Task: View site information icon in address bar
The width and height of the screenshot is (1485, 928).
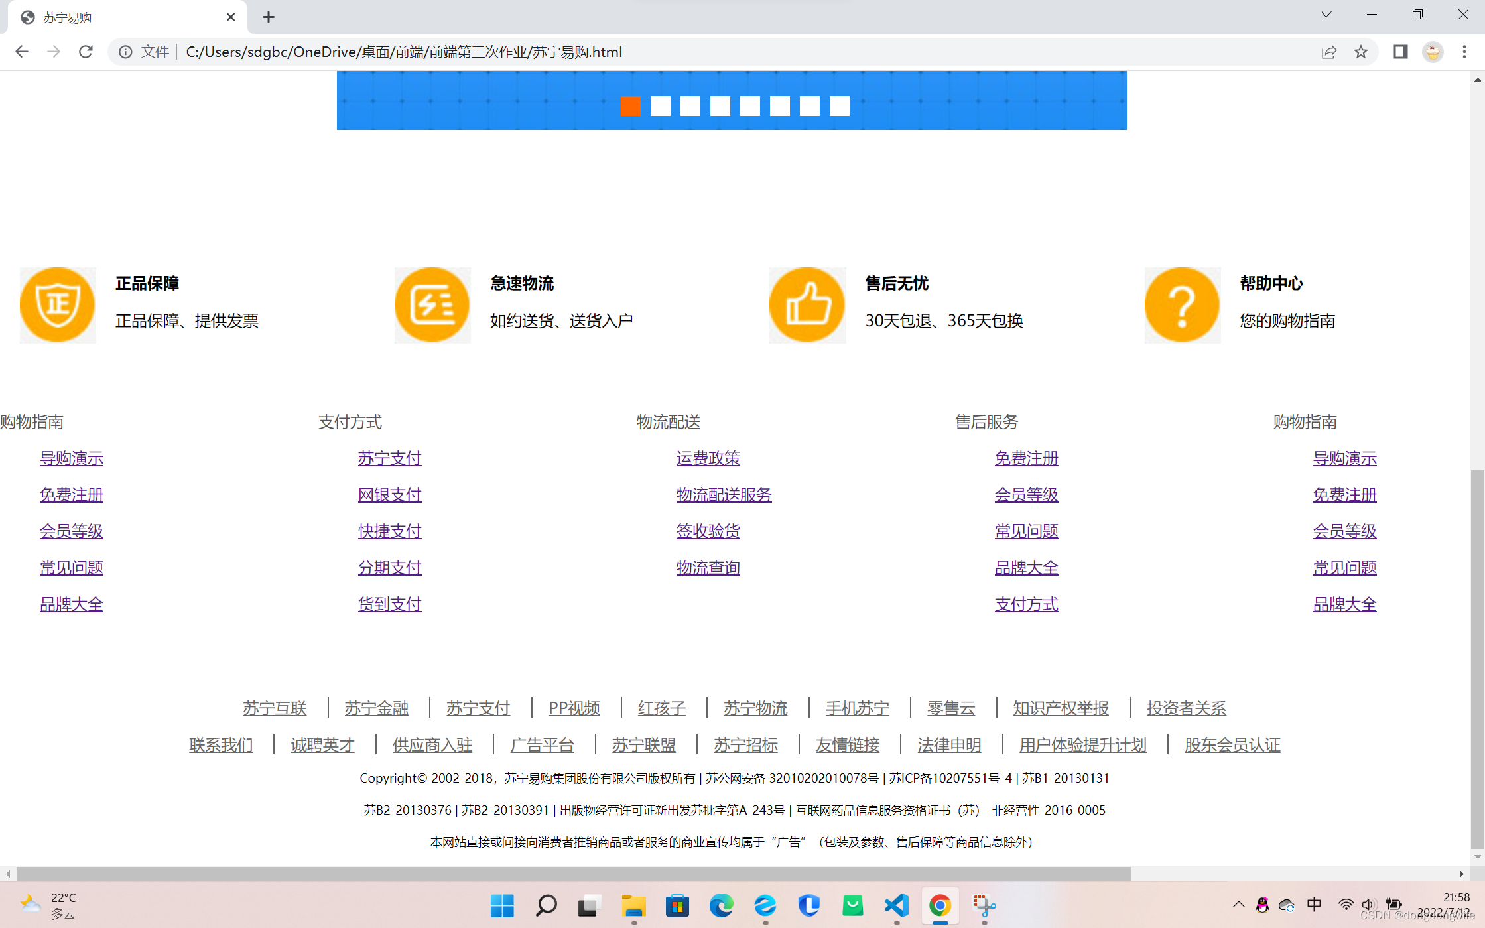Action: click(x=125, y=52)
